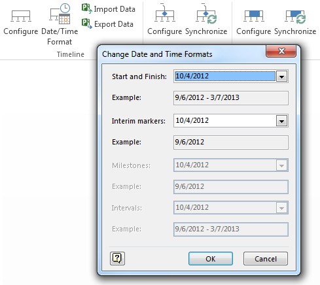This screenshot has height=285, width=320.
Task: Confirm the dialog with OK
Action: pos(211,259)
